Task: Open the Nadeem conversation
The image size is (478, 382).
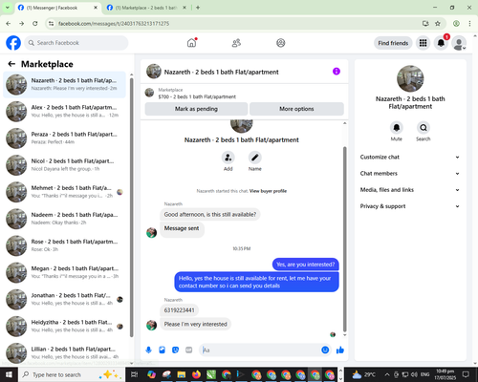Action: tap(64, 219)
